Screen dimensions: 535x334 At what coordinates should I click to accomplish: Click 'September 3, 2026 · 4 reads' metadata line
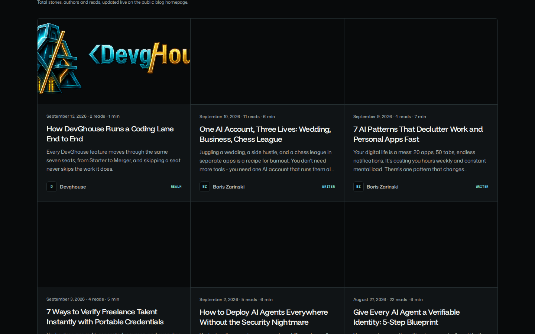pyautogui.click(x=83, y=299)
